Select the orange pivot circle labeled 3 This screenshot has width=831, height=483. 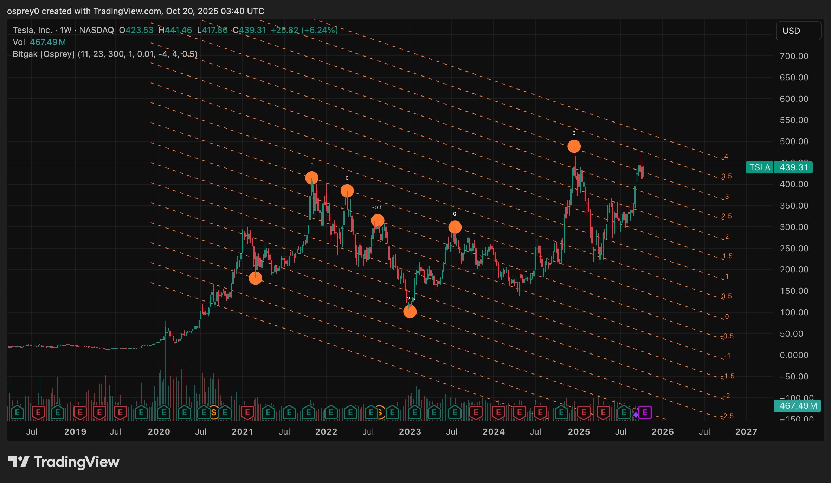(574, 146)
